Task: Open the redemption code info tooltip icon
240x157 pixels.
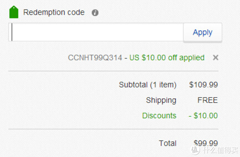Action: click(x=95, y=13)
